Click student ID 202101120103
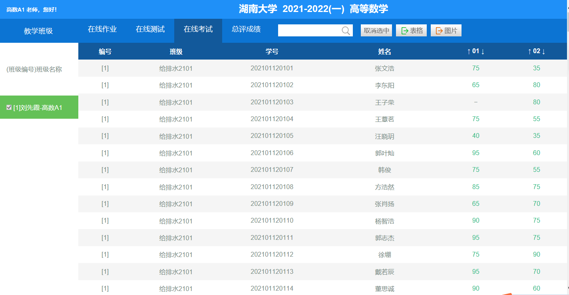This screenshot has height=295, width=569. tap(272, 102)
